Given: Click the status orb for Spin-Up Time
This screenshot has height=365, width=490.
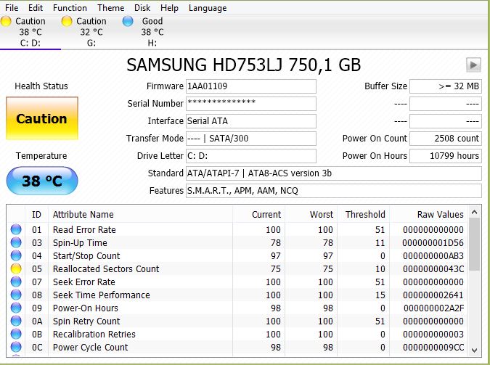Looking at the screenshot, I should click(16, 243).
